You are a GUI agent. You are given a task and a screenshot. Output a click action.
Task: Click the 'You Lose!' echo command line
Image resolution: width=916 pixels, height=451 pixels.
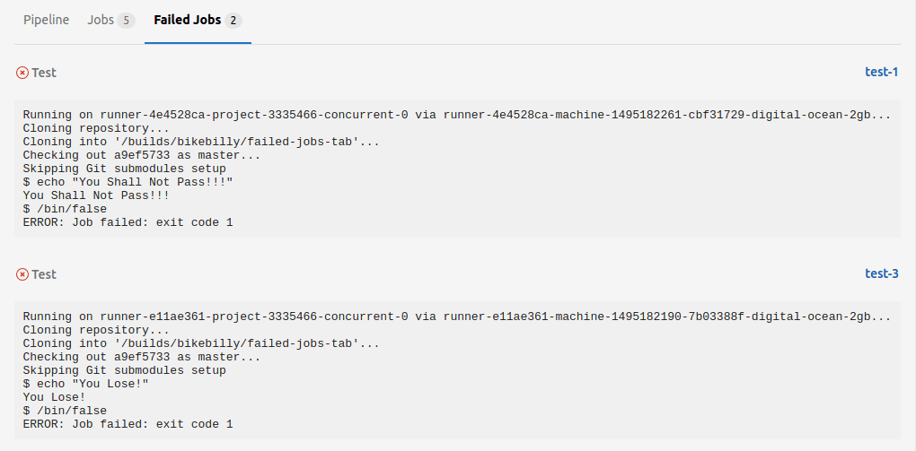tap(86, 384)
